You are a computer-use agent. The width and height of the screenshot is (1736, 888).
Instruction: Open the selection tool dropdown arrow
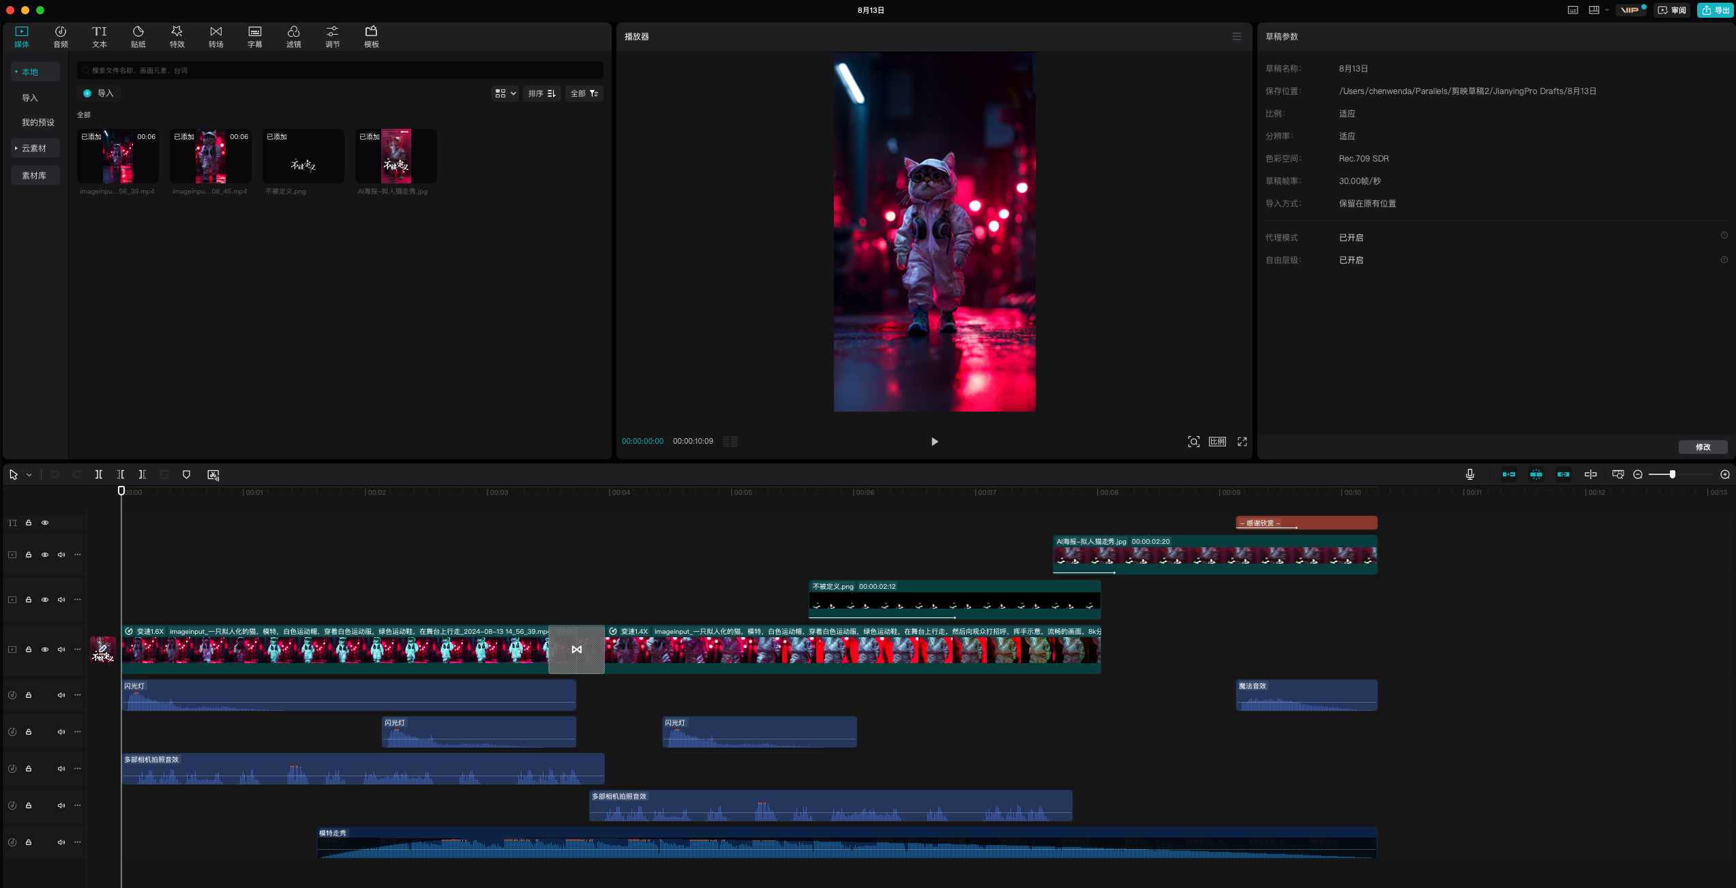click(29, 475)
